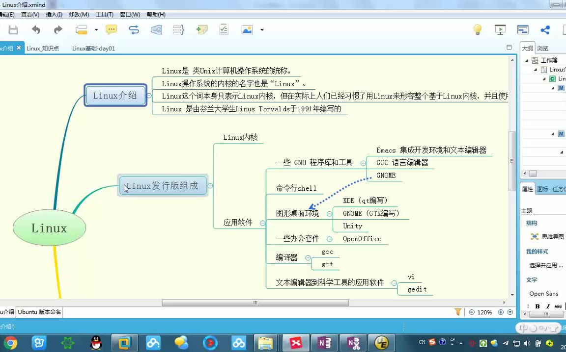This screenshot has height=352, width=566.
Task: Open the 工具(T) menu
Action: coord(104,14)
